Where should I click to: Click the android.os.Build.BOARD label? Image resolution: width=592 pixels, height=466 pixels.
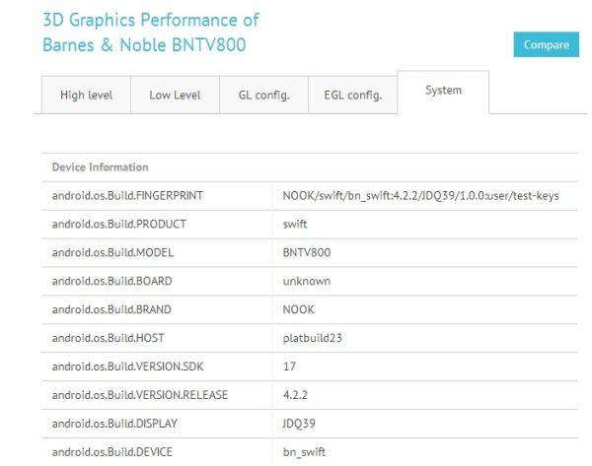click(112, 281)
